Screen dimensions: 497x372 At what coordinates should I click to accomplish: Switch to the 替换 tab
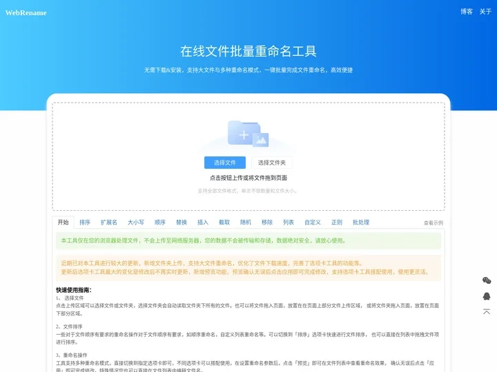(x=182, y=223)
